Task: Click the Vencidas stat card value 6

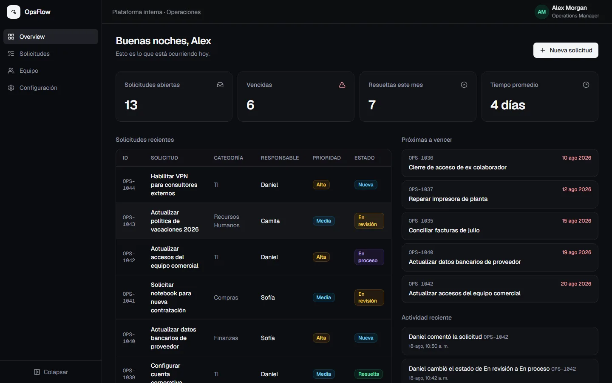Action: click(x=250, y=105)
